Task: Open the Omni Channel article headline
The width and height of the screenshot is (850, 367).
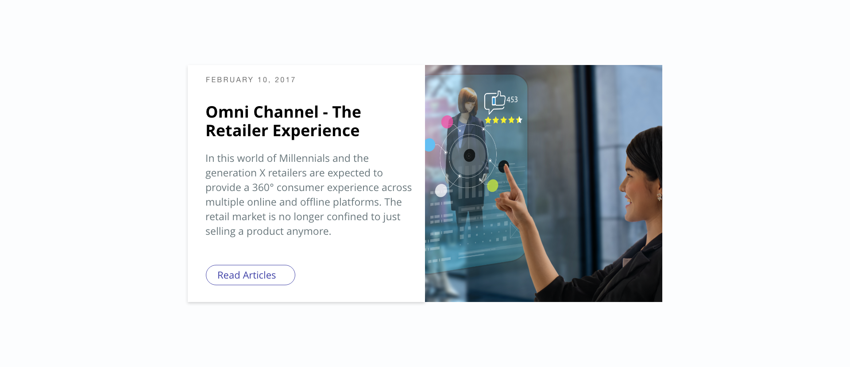Action: coord(283,122)
